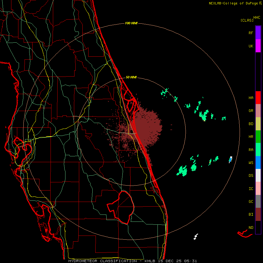Select the GC gray legend swatch
The width and height of the screenshot is (263, 263).
click(x=258, y=201)
